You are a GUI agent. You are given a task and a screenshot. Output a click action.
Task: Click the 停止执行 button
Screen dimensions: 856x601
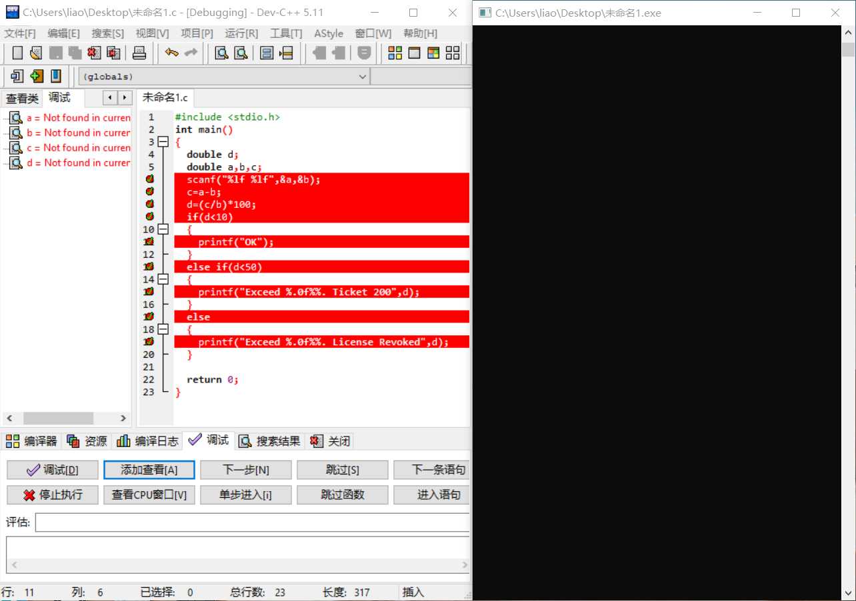pyautogui.click(x=53, y=494)
